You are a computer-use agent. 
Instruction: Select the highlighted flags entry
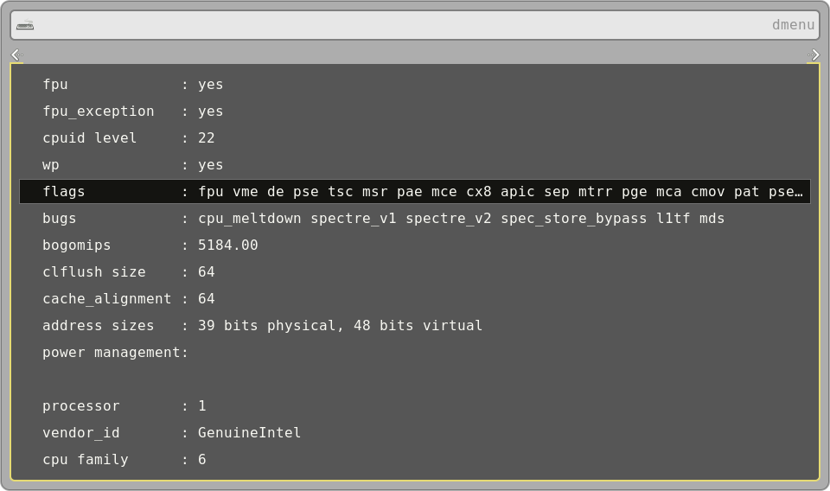415,192
